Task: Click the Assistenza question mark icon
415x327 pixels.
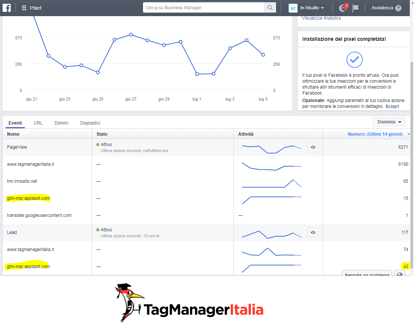Action: pyautogui.click(x=398, y=8)
